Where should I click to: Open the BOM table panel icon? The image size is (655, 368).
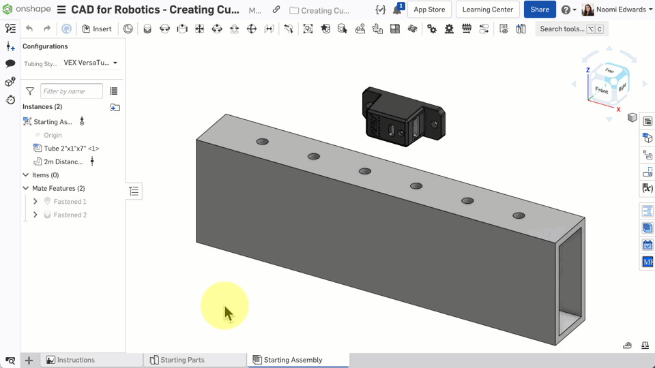click(647, 121)
